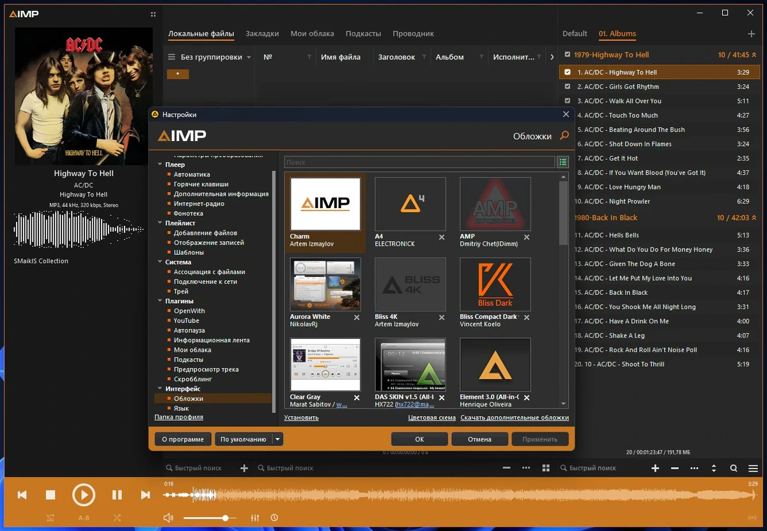Add files with playlist plus icon
The width and height of the screenshot is (767, 531).
pyautogui.click(x=655, y=468)
